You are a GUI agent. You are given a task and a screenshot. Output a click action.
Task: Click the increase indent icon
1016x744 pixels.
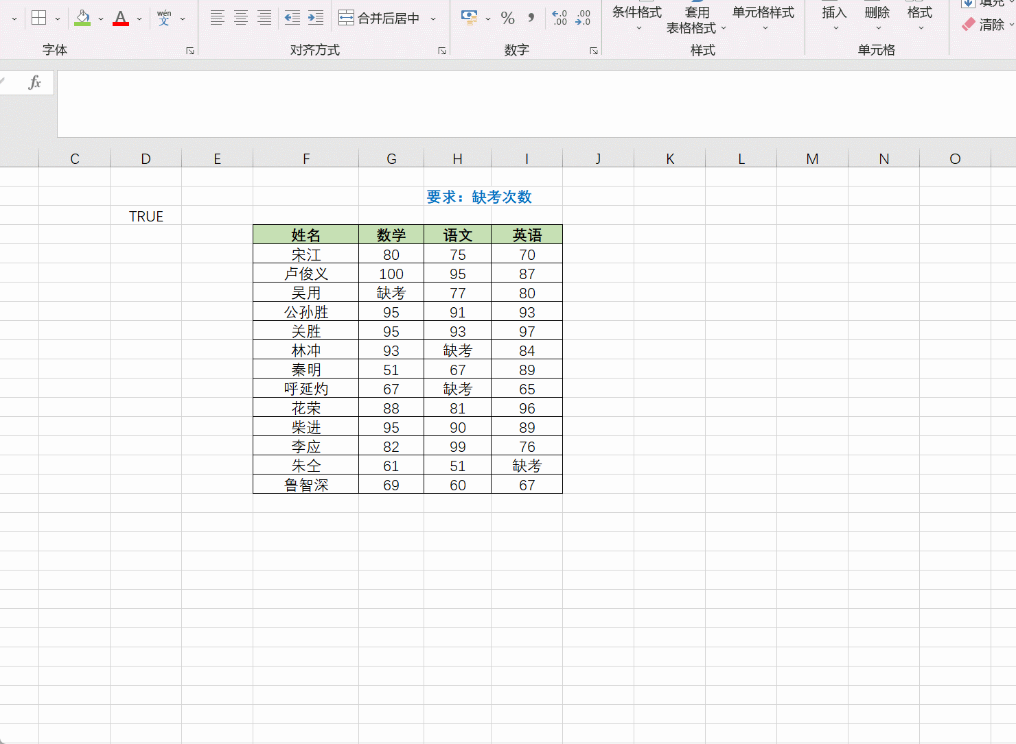tap(315, 19)
